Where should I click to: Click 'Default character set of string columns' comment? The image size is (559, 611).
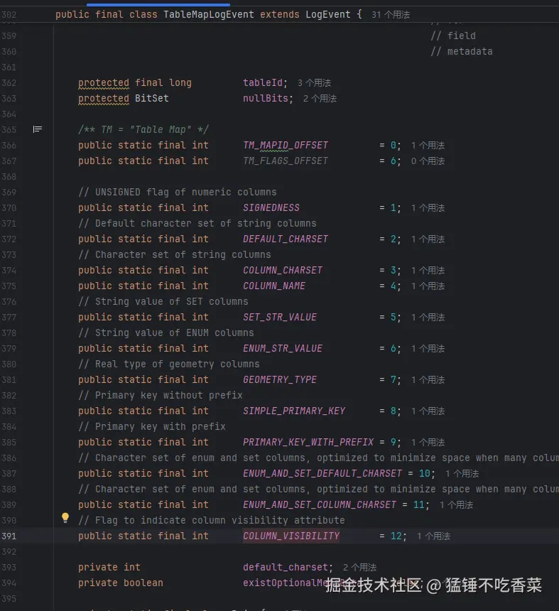(x=197, y=223)
